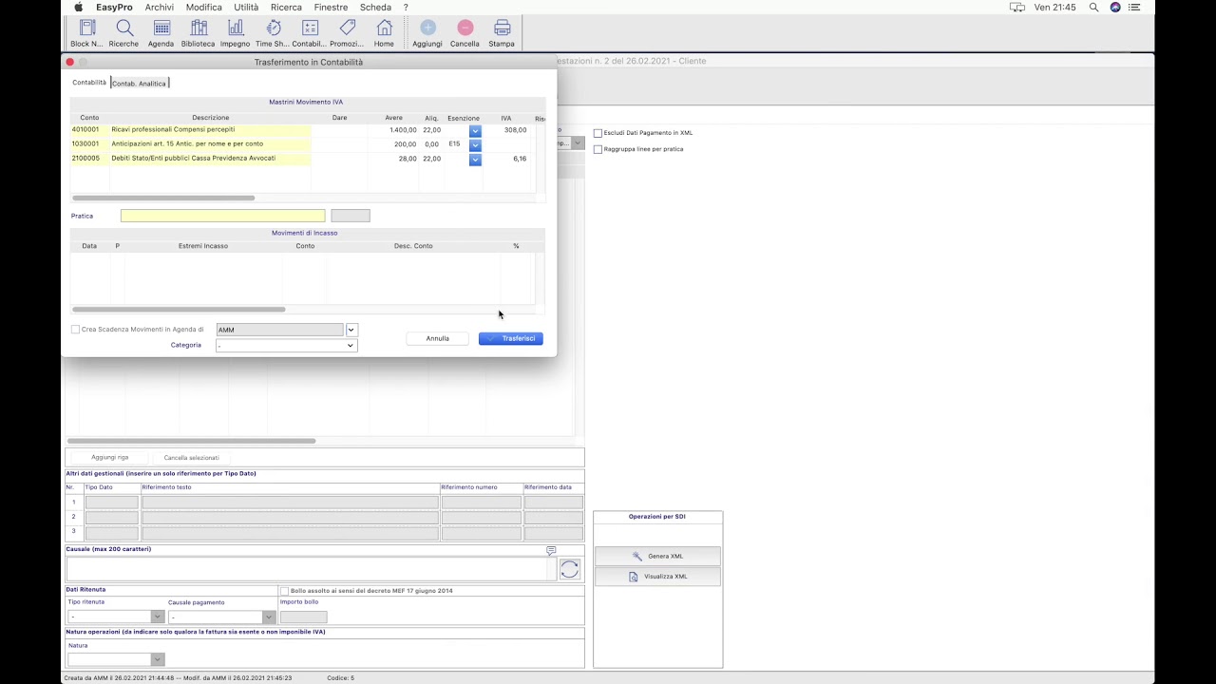This screenshot has height=684, width=1216.
Task: Click the yellow Pratica input field
Action: [x=222, y=216]
